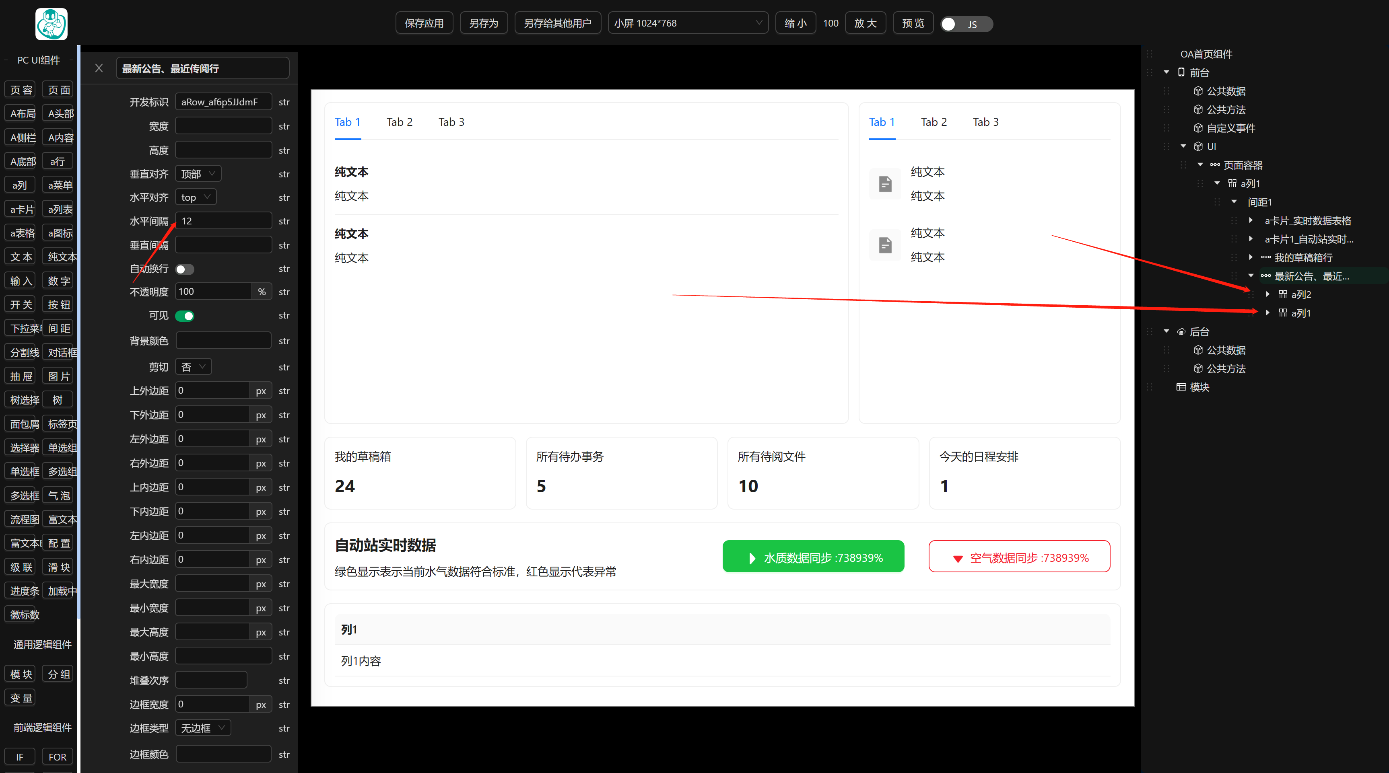Toggle the JS switch in top toolbar
This screenshot has width=1389, height=773.
click(x=966, y=24)
